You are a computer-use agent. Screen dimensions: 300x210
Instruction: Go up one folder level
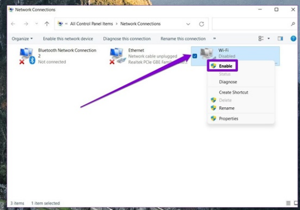(47, 24)
